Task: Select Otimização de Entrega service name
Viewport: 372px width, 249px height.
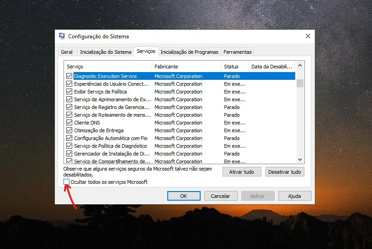Action: [x=99, y=130]
